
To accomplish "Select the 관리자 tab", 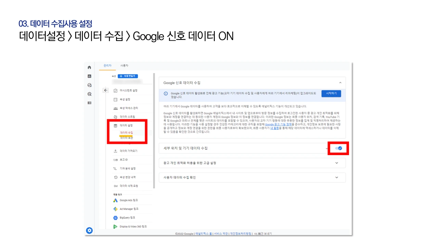I will coord(108,65).
